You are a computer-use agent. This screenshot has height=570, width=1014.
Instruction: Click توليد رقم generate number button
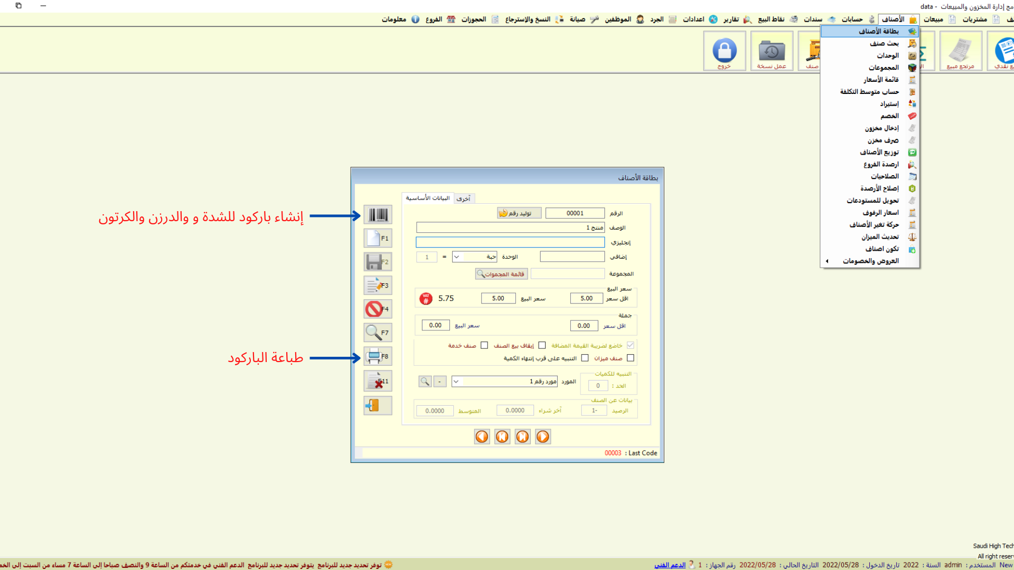pyautogui.click(x=519, y=213)
